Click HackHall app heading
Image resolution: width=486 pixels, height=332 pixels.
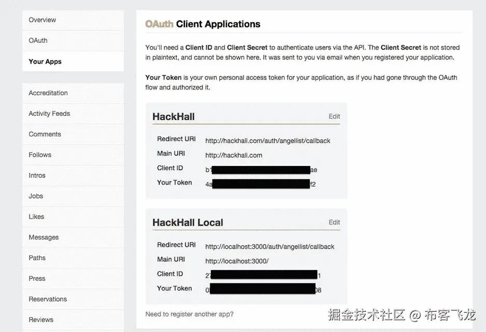[x=174, y=117]
